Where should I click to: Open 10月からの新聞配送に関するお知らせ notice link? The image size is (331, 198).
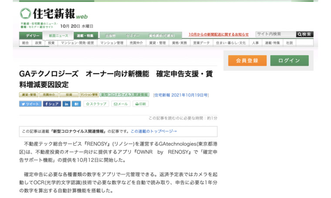click(x=219, y=35)
